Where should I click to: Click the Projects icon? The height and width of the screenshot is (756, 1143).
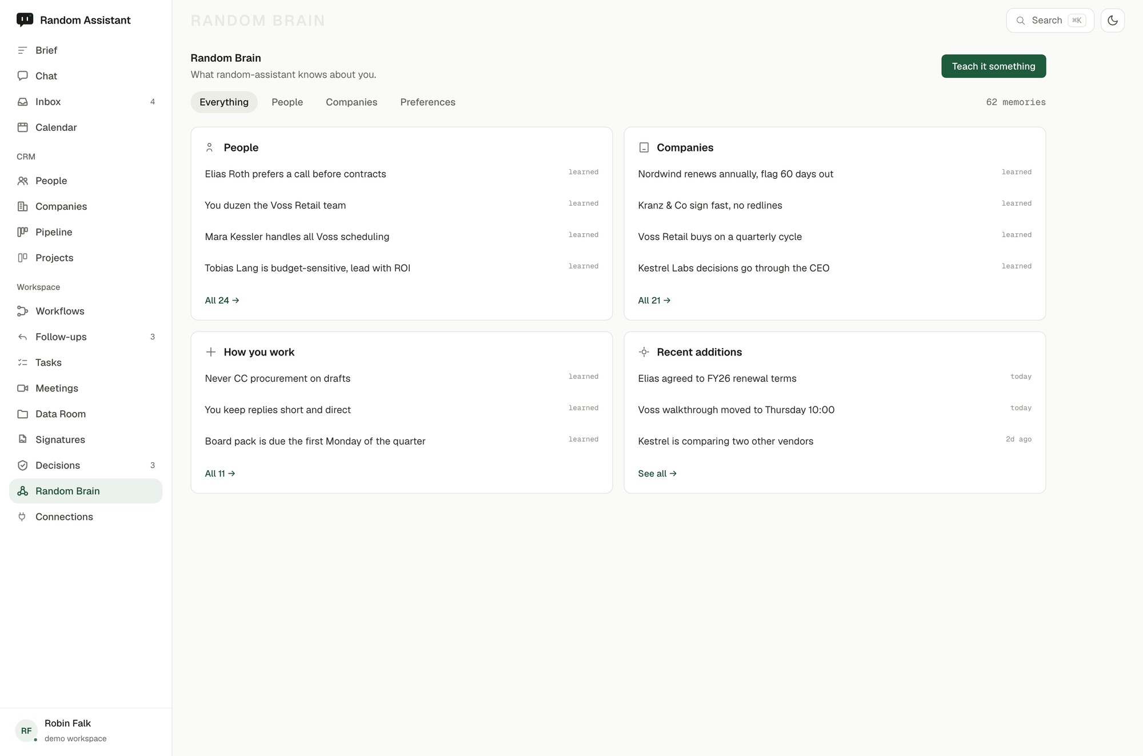(22, 258)
